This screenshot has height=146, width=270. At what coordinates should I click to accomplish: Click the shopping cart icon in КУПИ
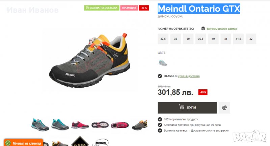[181, 107]
